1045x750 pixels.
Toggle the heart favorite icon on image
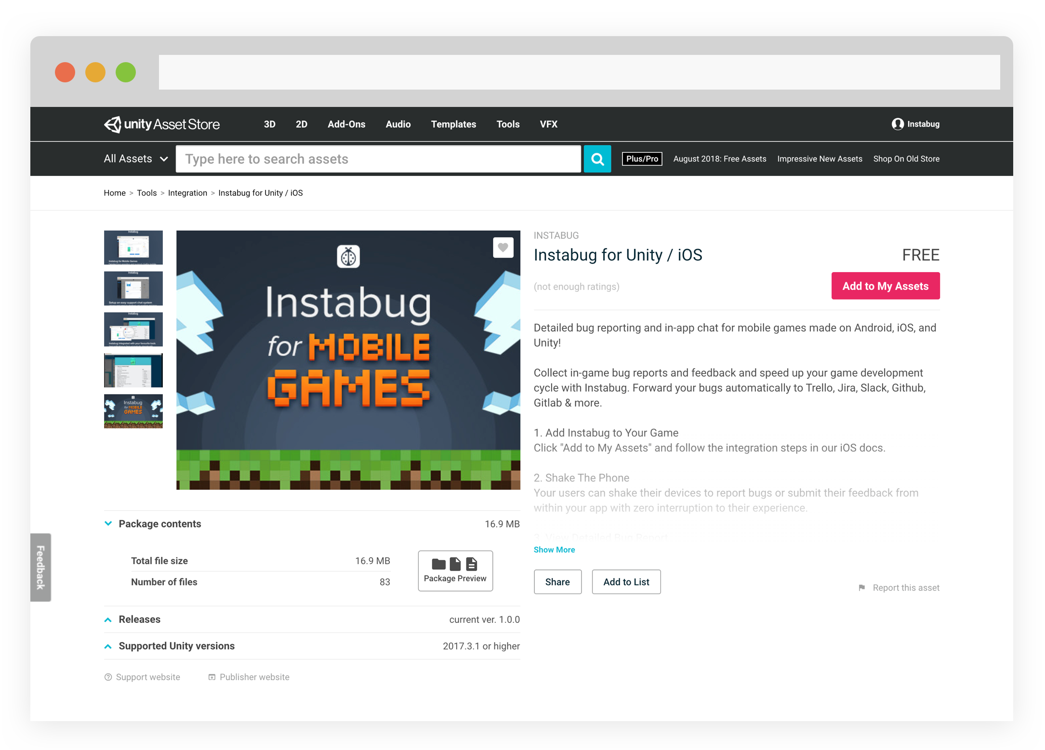pyautogui.click(x=503, y=248)
